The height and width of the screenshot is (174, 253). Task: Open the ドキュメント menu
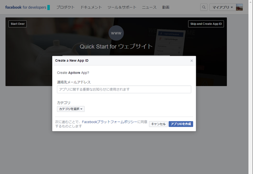coord(91,7)
